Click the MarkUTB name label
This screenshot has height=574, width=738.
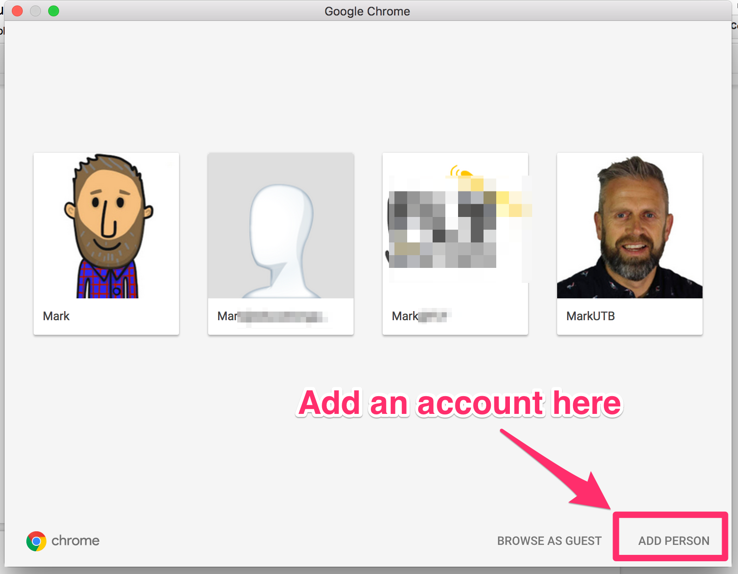pos(590,316)
